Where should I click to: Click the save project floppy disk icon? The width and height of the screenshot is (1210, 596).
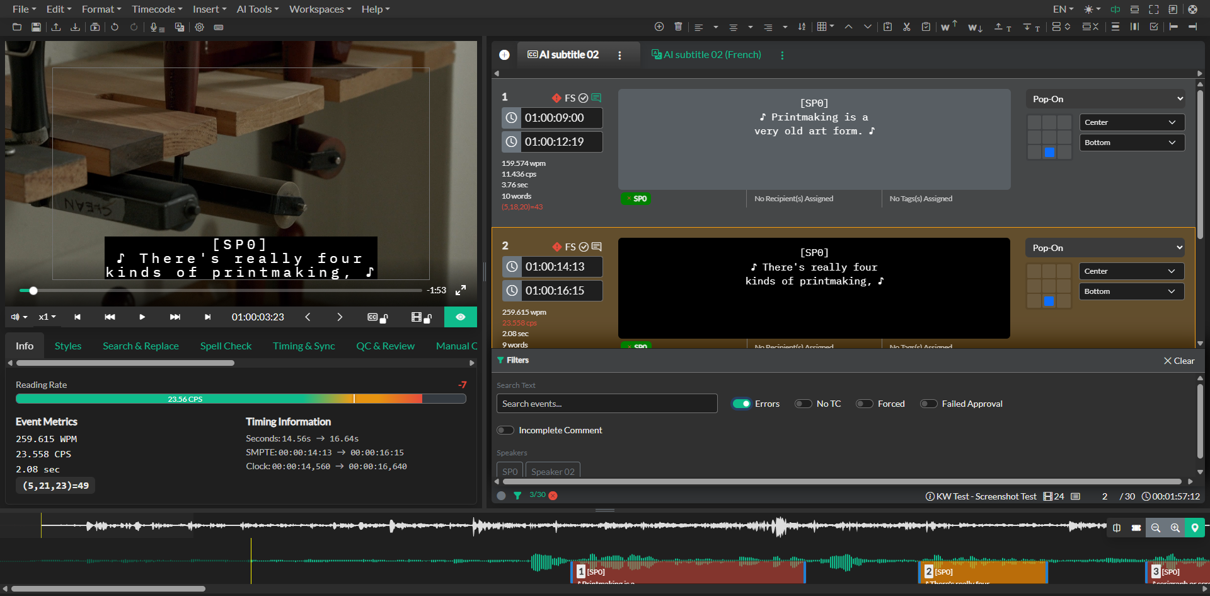pyautogui.click(x=36, y=27)
